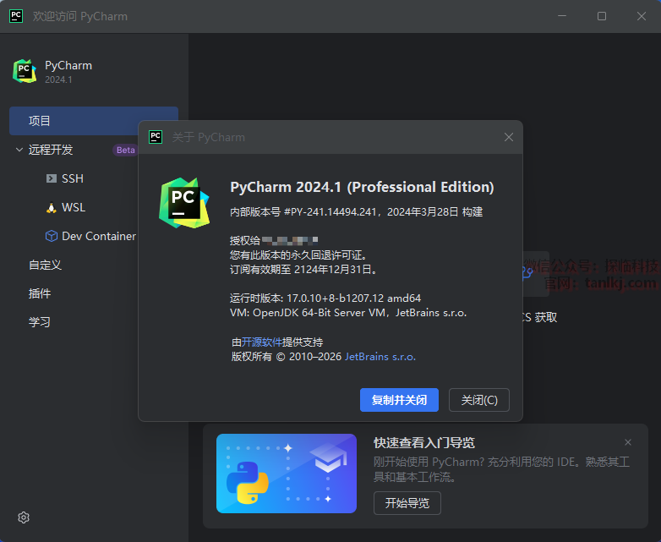The height and width of the screenshot is (542, 661).
Task: Click the settings gear icon at bottom left
Action: pos(24,517)
